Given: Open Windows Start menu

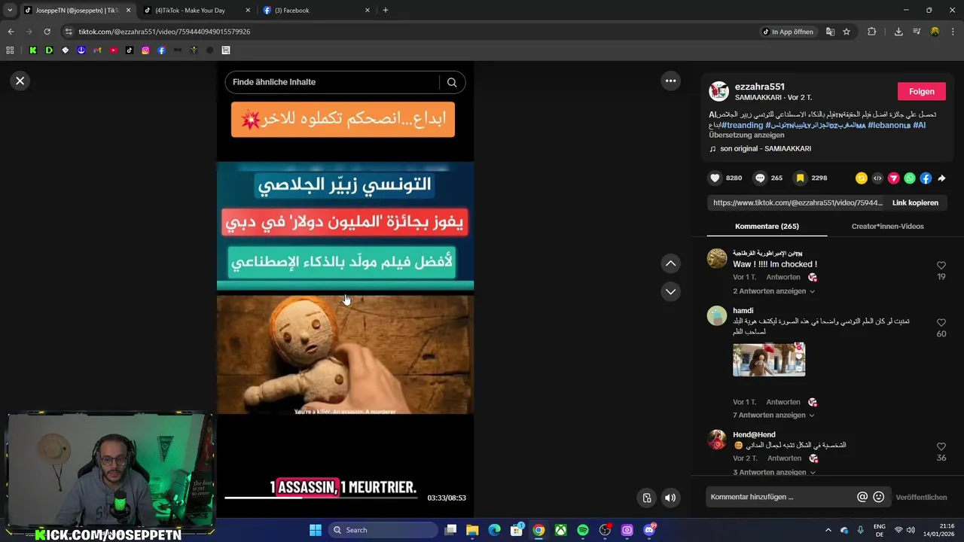Looking at the screenshot, I should point(316,530).
